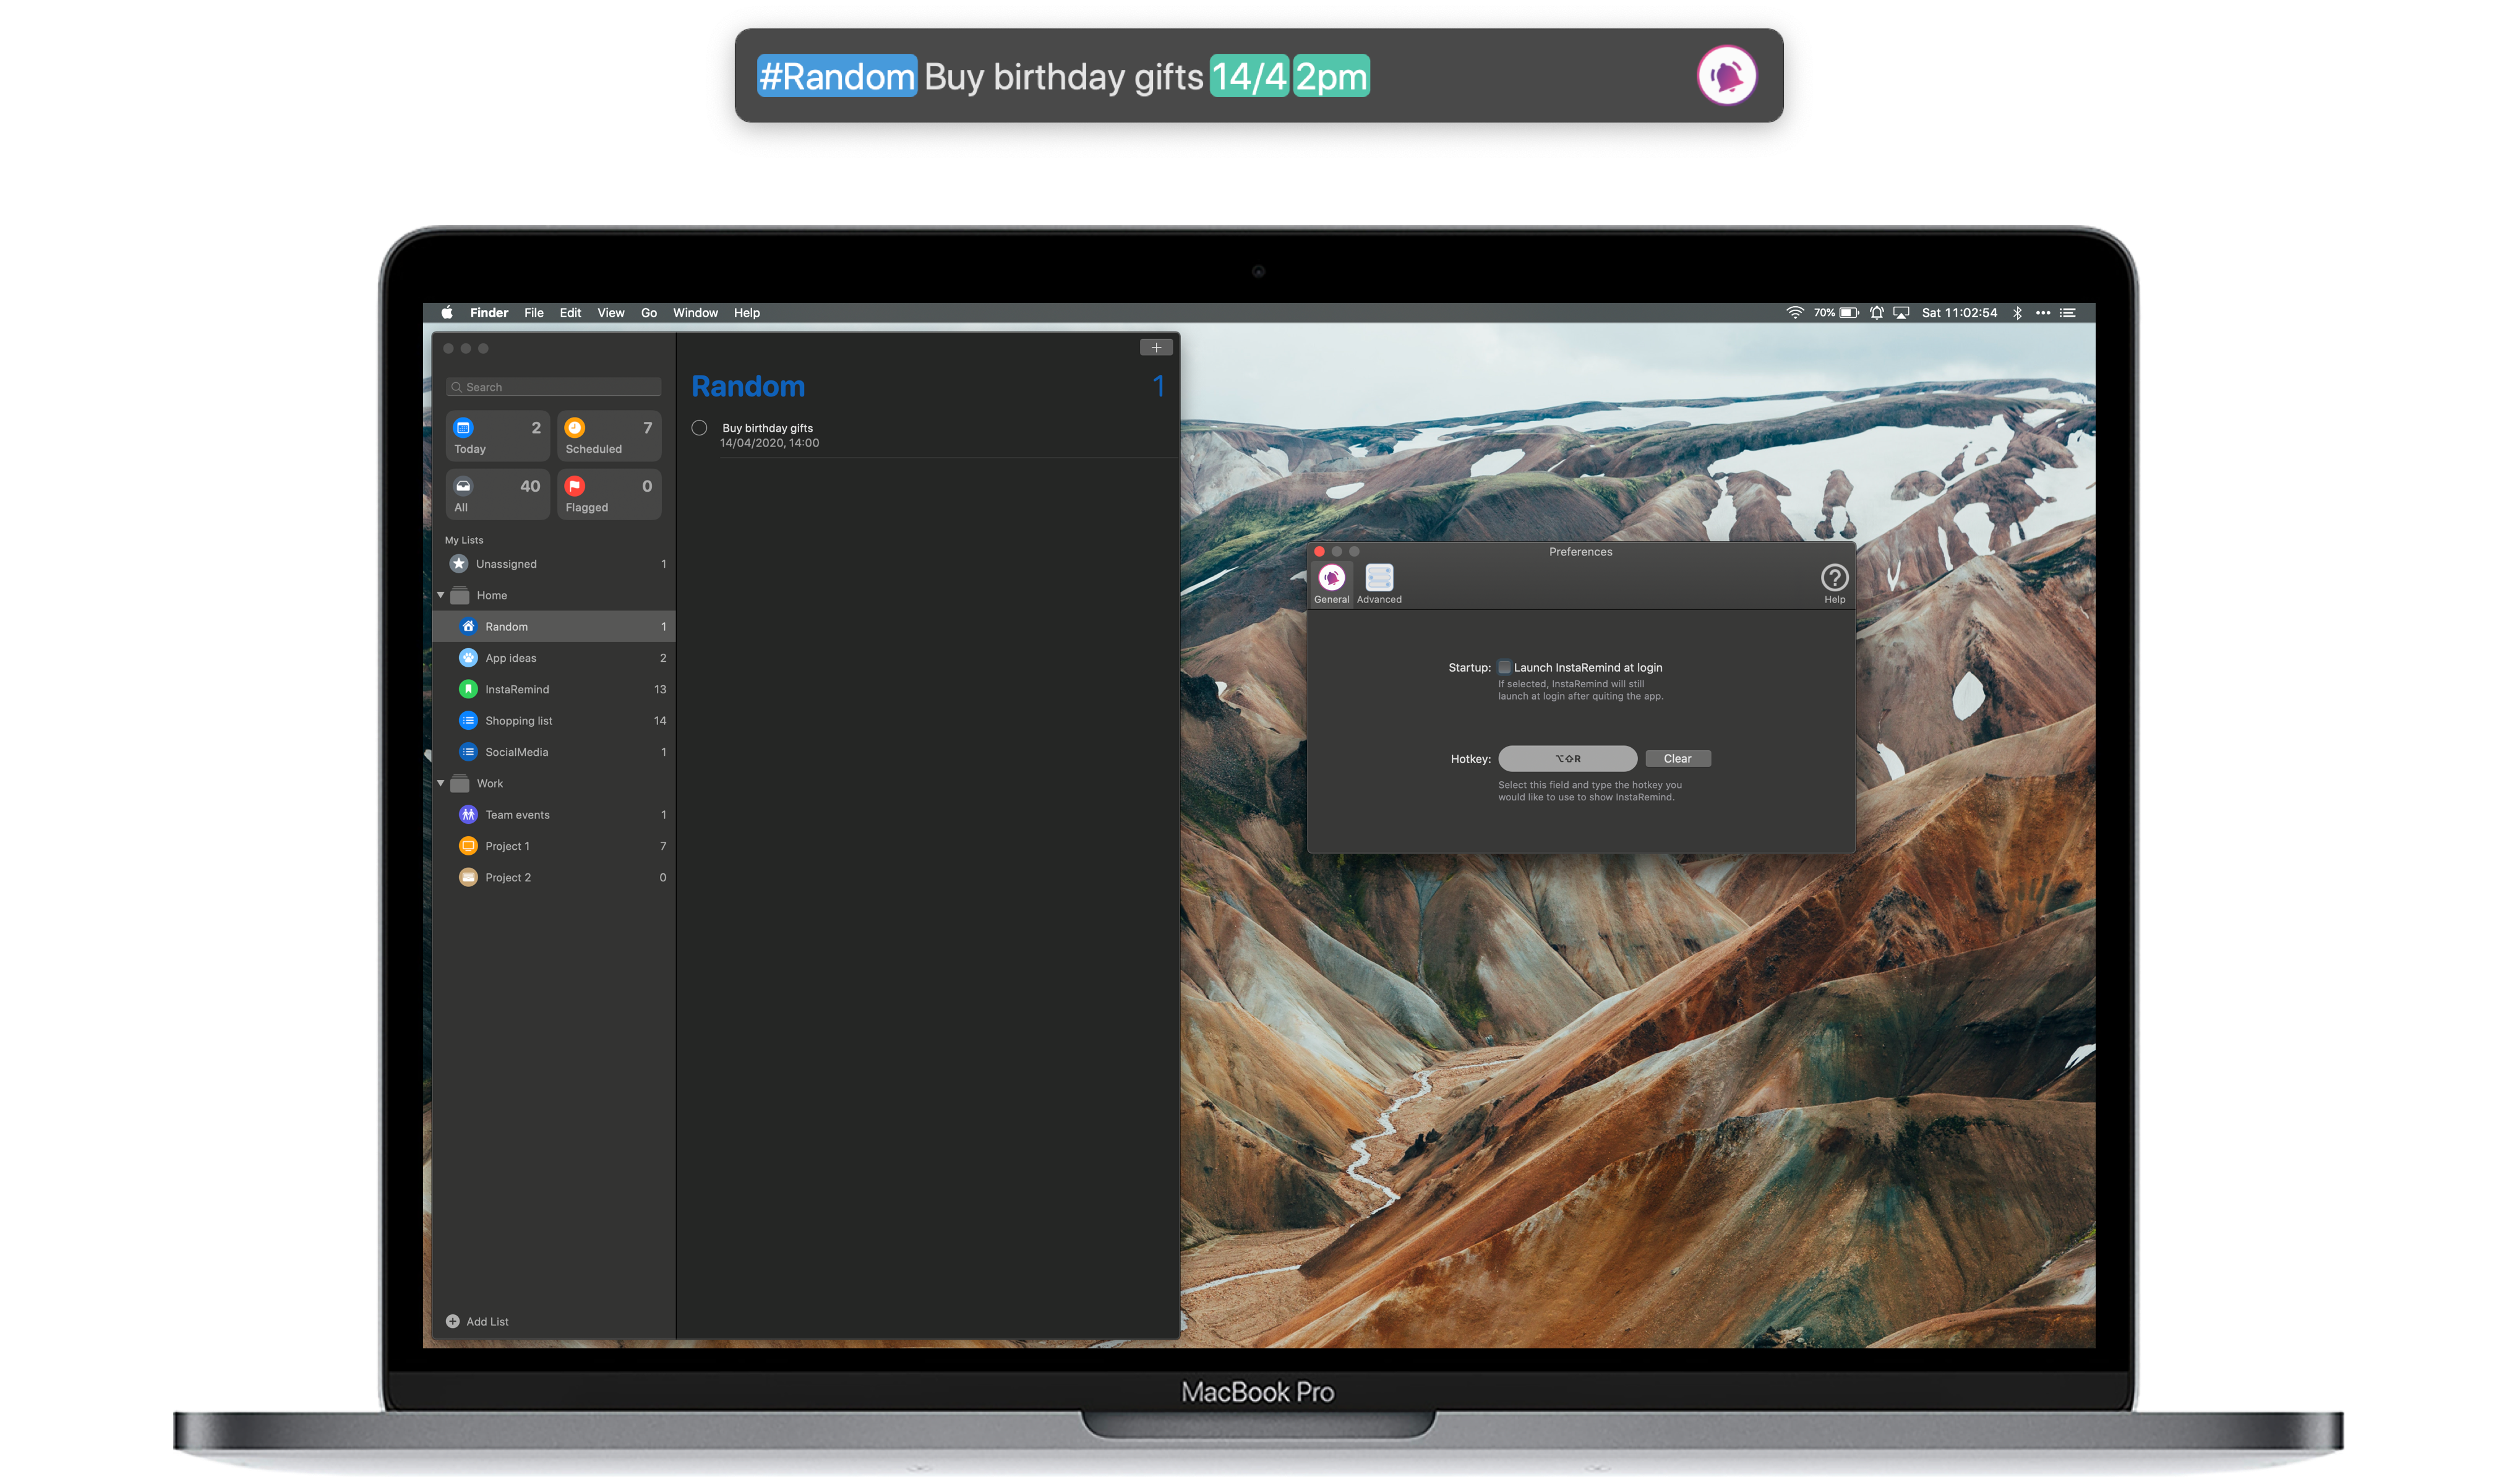Viewport: 2520px width, 1477px height.
Task: Open the Window menu in menu bar
Action: point(695,313)
